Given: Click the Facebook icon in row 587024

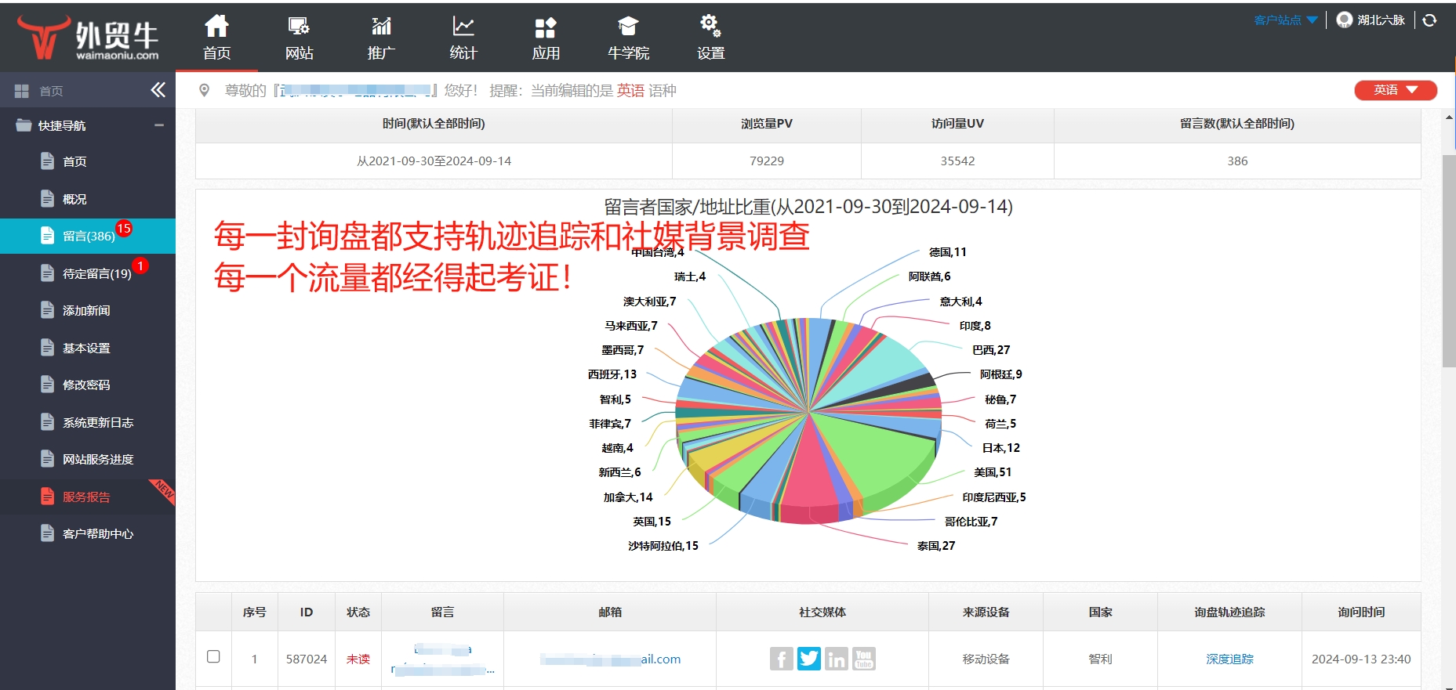Looking at the screenshot, I should point(781,659).
